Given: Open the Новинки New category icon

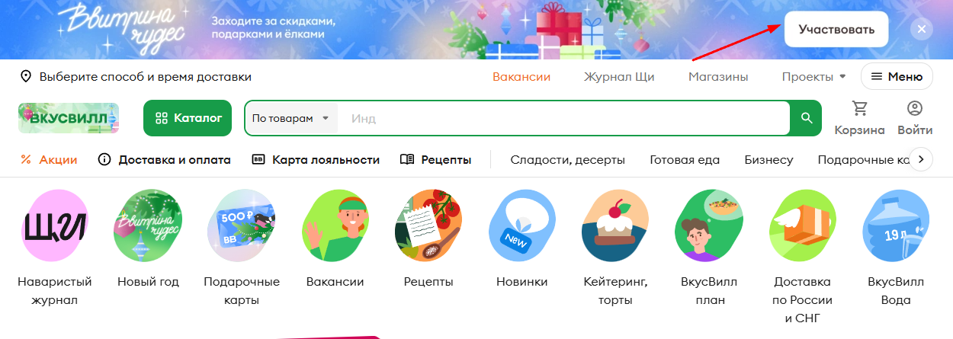Looking at the screenshot, I should (522, 226).
